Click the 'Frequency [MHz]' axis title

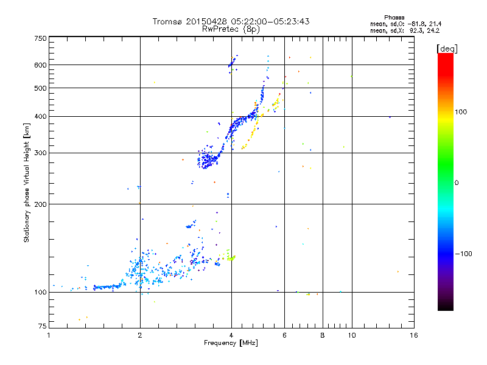pos(231,343)
